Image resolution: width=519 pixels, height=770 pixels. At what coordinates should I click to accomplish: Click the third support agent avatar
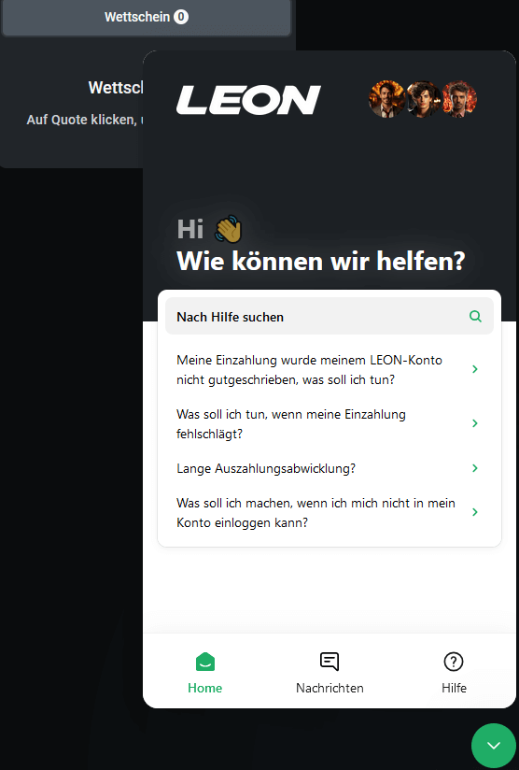459,99
